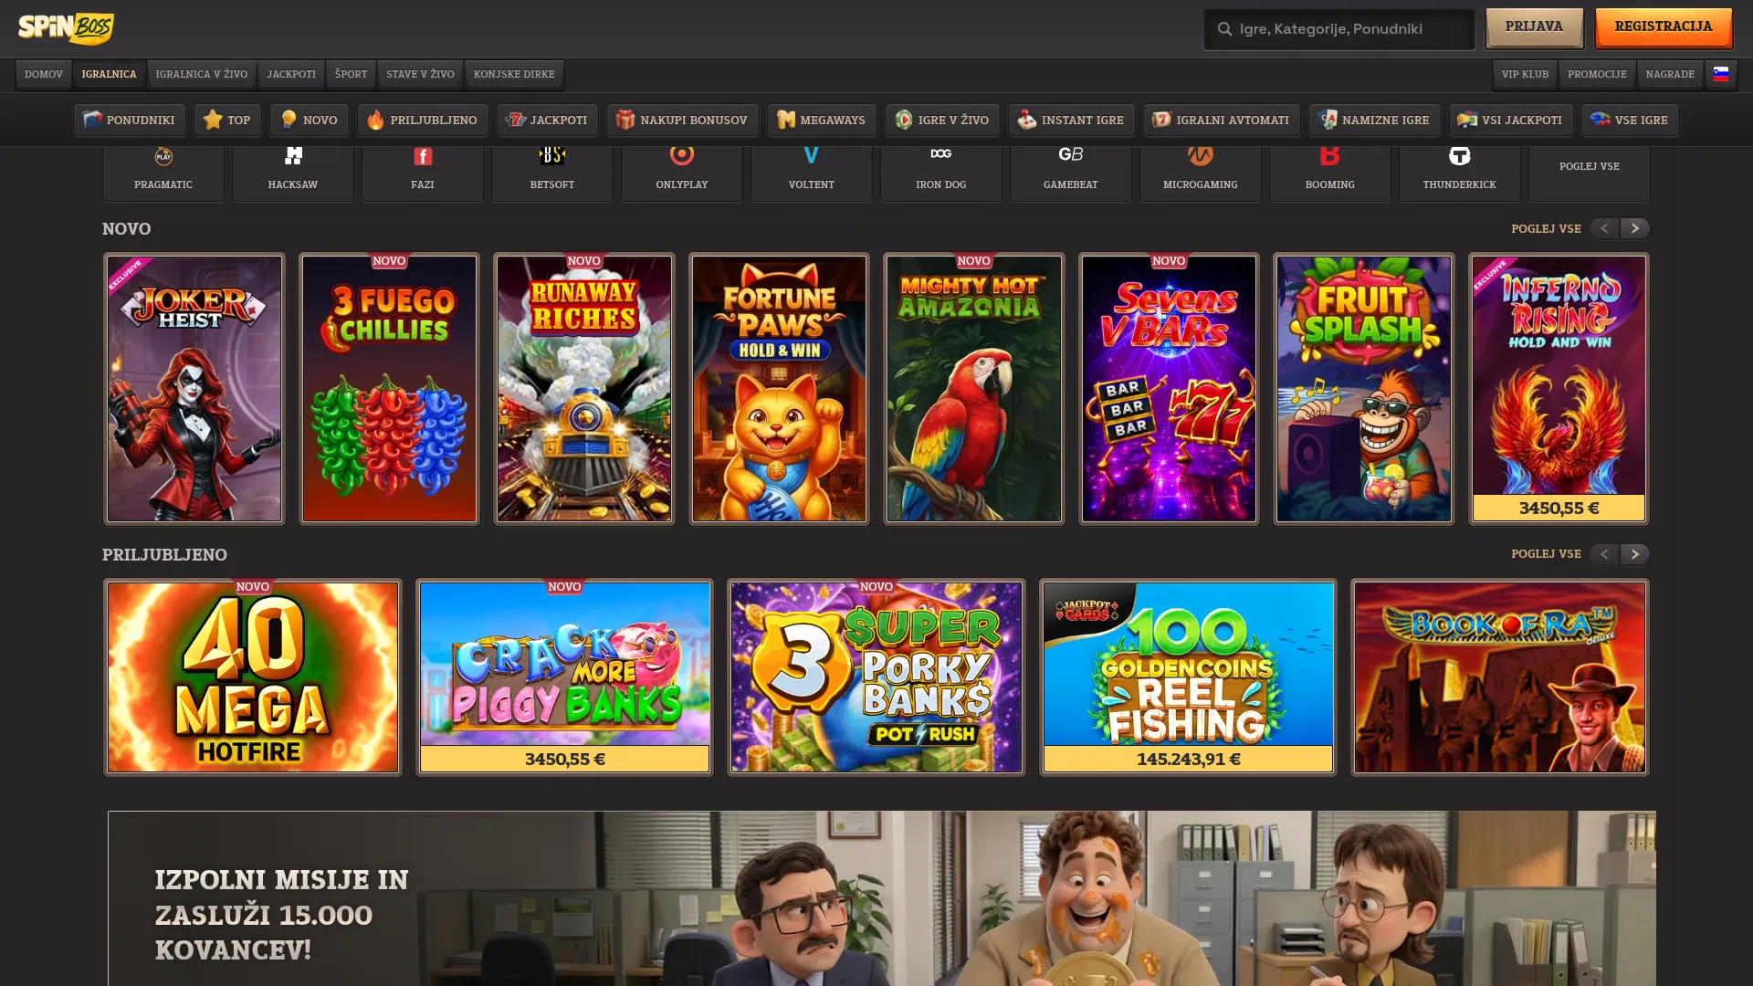The width and height of the screenshot is (1753, 986).
Task: Show the Top games category
Action: [227, 120]
